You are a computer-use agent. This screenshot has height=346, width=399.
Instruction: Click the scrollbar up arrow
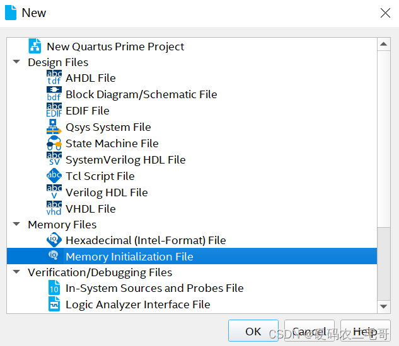384,44
